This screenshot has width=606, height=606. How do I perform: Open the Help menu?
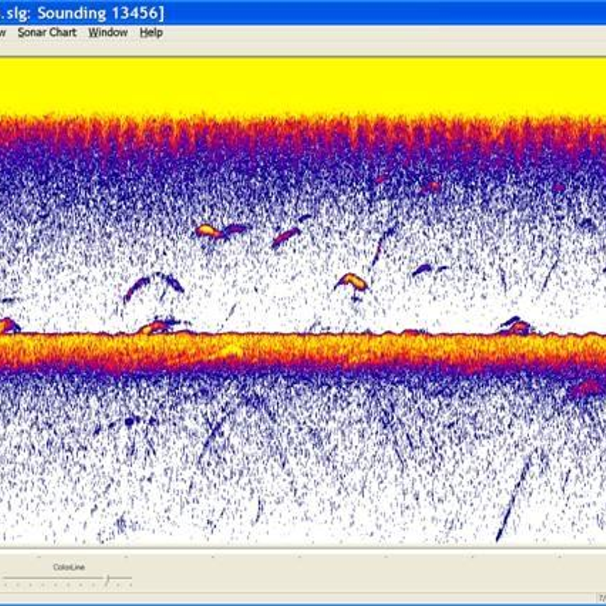(151, 33)
